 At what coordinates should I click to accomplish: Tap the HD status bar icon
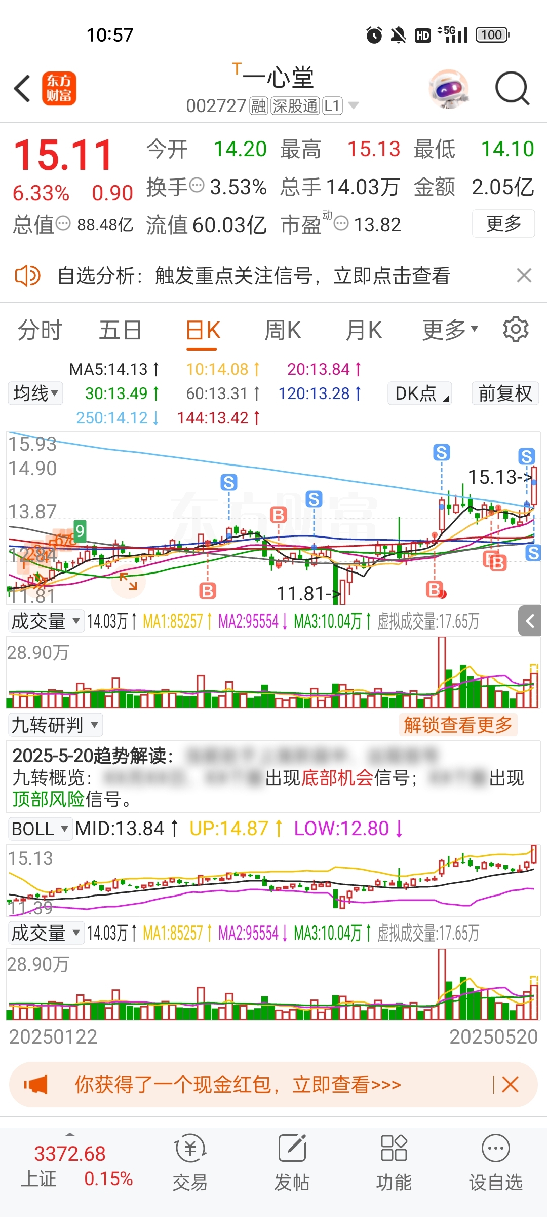click(423, 35)
